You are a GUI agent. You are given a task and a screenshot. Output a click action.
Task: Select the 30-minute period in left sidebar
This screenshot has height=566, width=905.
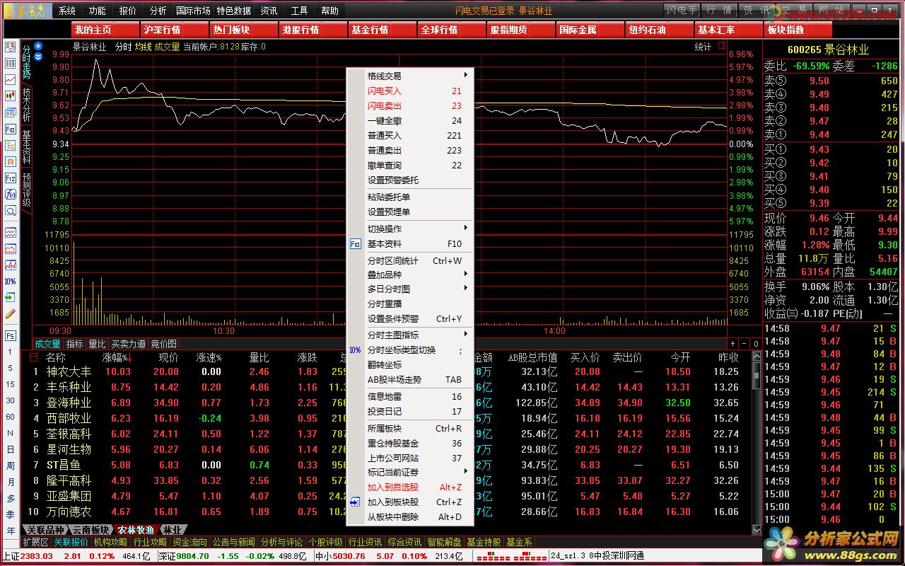pos(11,400)
